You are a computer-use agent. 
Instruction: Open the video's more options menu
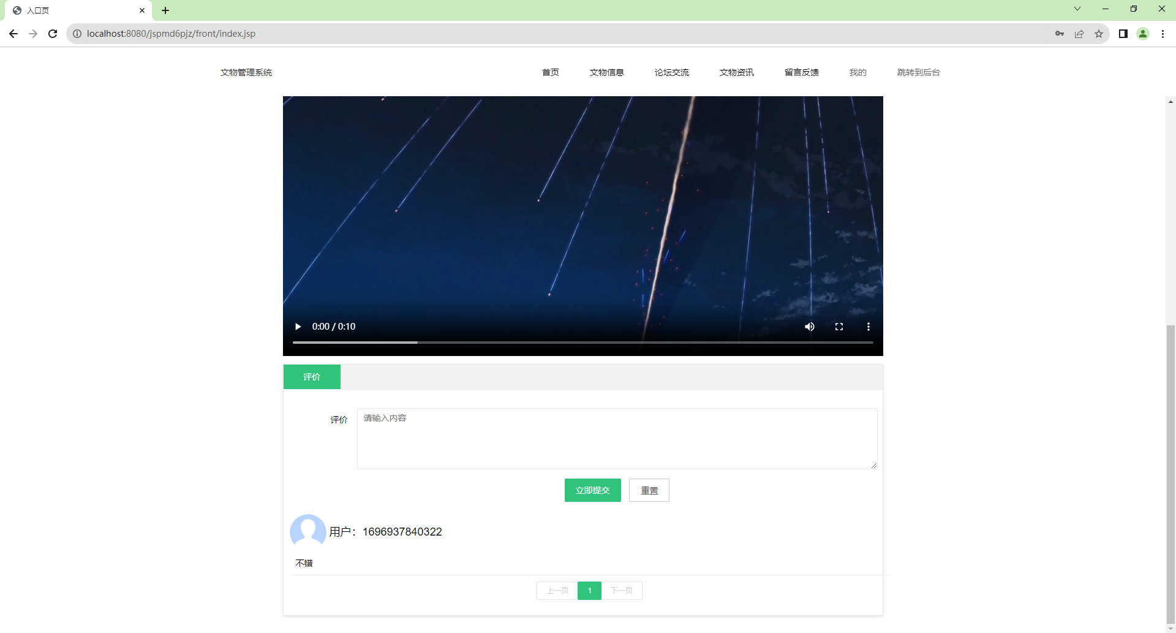point(868,327)
